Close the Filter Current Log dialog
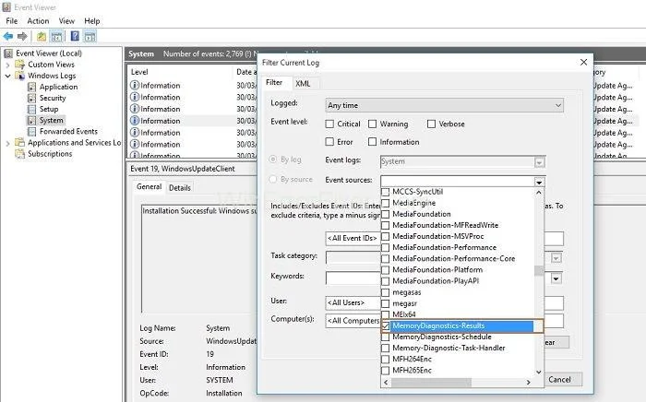This screenshot has height=402, width=646. [583, 62]
